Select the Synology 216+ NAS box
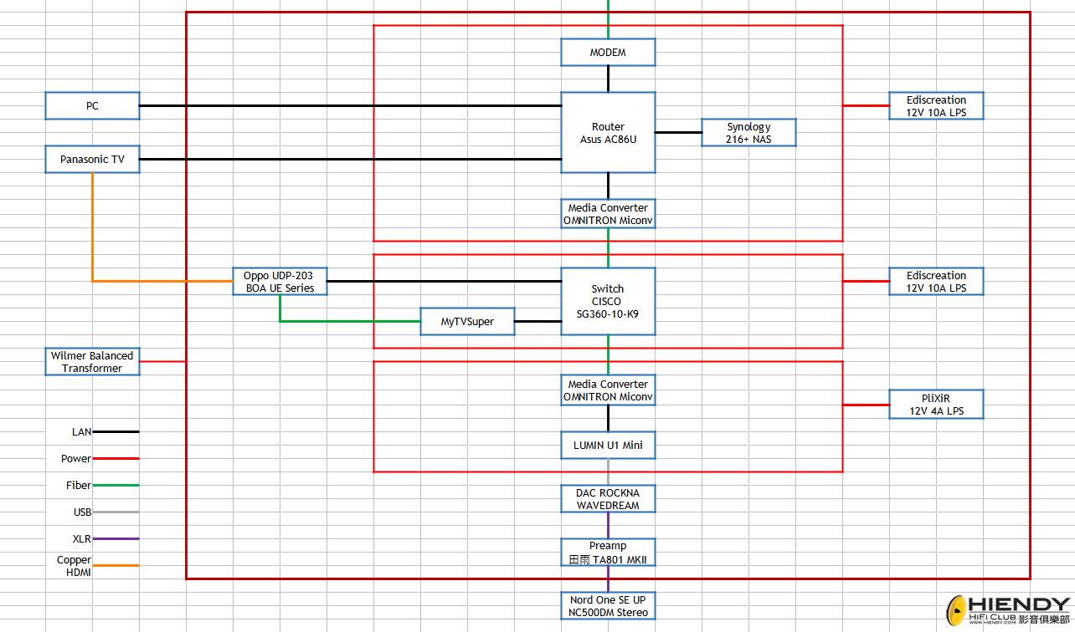The image size is (1075, 632). (748, 133)
